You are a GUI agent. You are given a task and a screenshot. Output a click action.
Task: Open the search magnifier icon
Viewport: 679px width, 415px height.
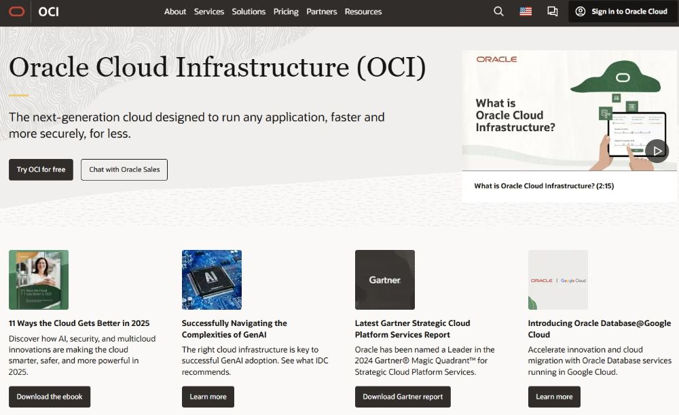coord(498,12)
